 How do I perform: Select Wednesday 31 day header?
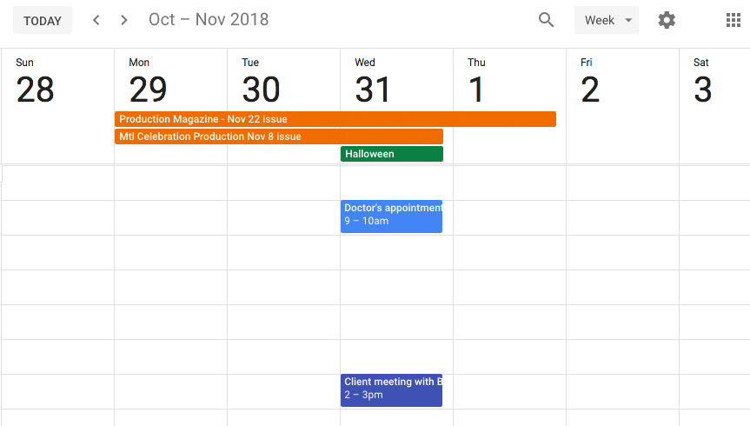(373, 82)
